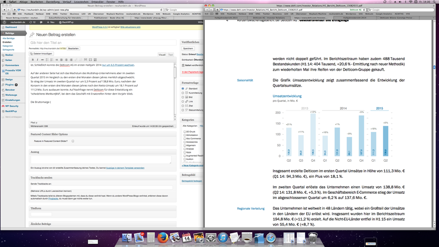Open the Lesezeichen menu in the menu bar
Screen dimensions: 439x247
tap(81, 2)
